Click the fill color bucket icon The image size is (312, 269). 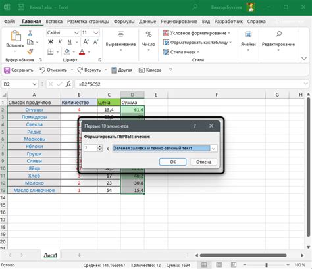click(67, 52)
